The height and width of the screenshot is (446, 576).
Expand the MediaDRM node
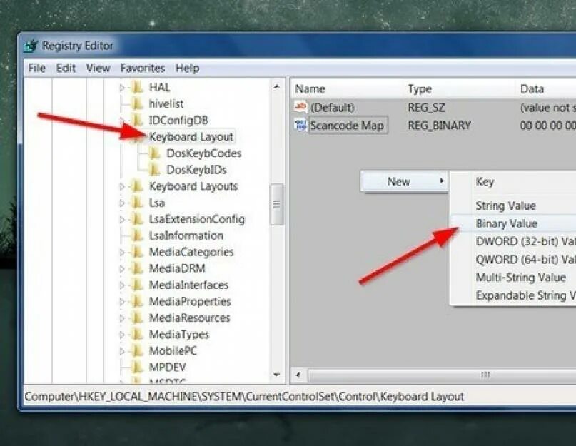coord(122,269)
